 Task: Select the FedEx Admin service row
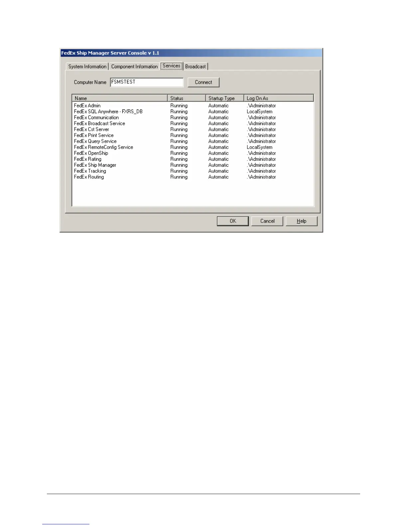(193, 105)
